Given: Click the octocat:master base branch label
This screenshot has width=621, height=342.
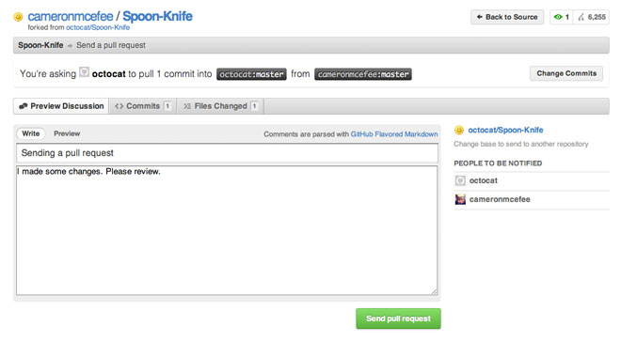Looking at the screenshot, I should [x=251, y=74].
